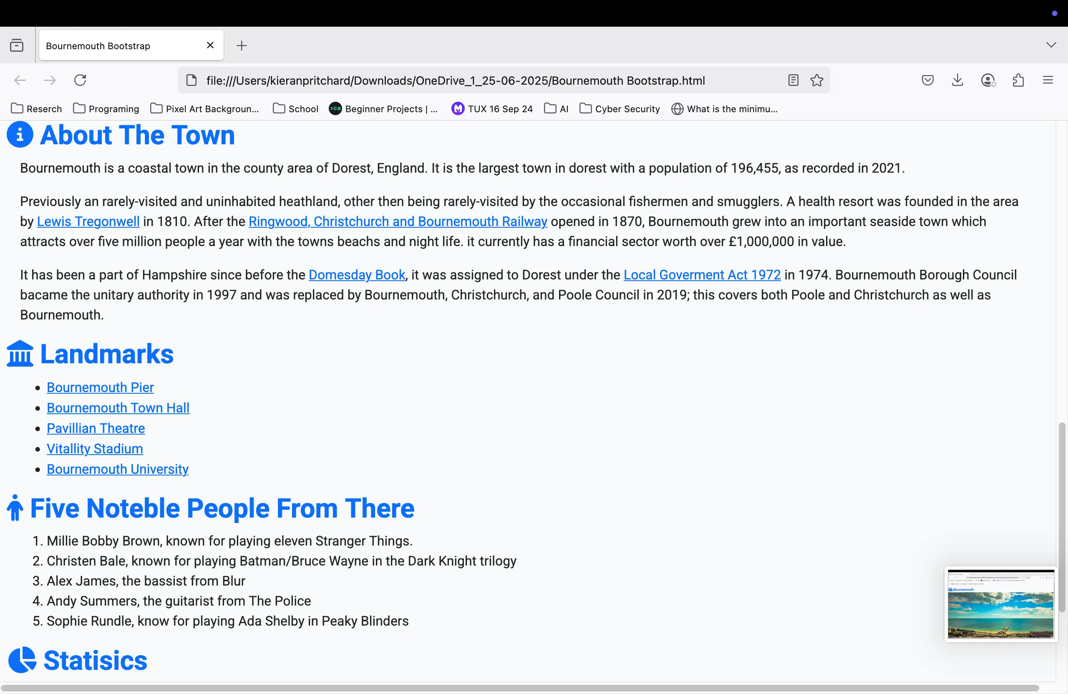This screenshot has width=1068, height=694.
Task: Click the page preview thumbnail bottom right
Action: pyautogui.click(x=1000, y=604)
